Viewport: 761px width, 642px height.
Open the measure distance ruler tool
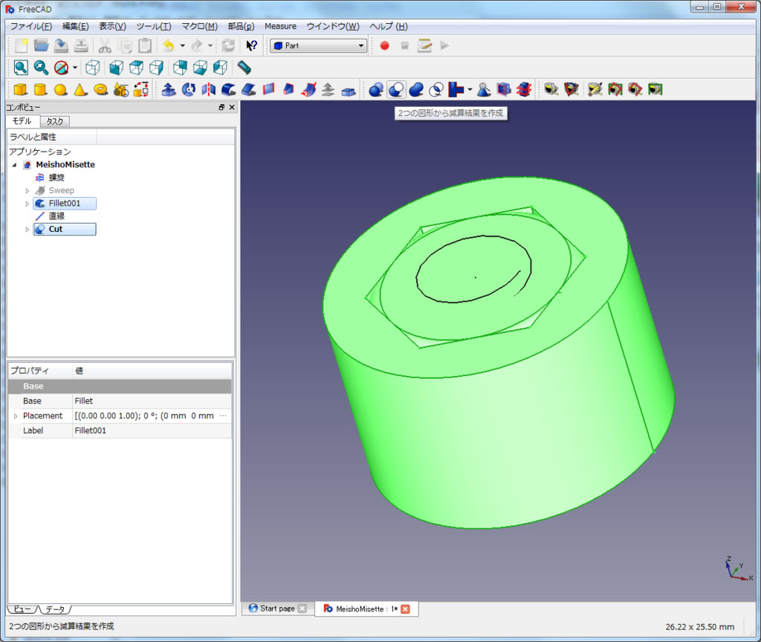(244, 68)
